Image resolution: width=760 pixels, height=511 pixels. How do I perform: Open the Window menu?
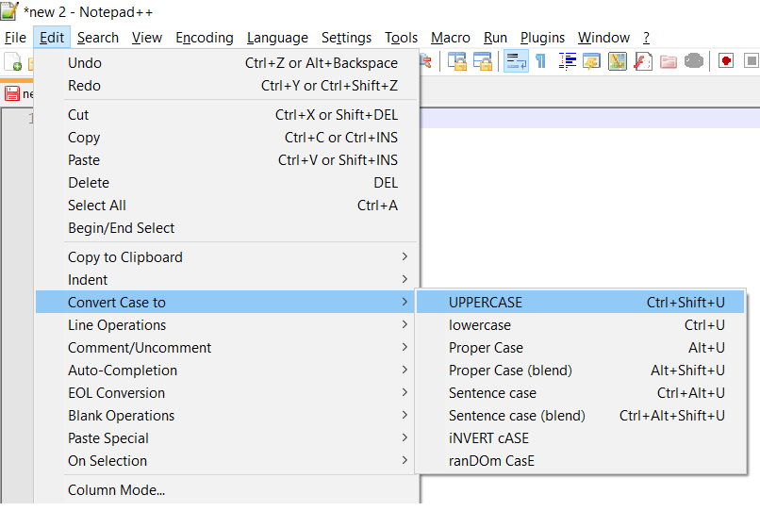click(603, 38)
